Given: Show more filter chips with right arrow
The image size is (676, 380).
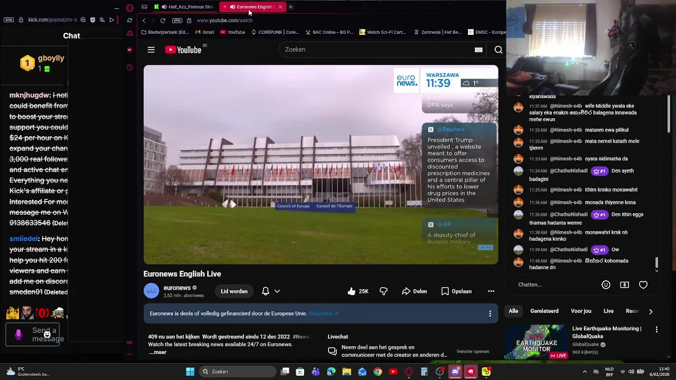Looking at the screenshot, I should 651,312.
